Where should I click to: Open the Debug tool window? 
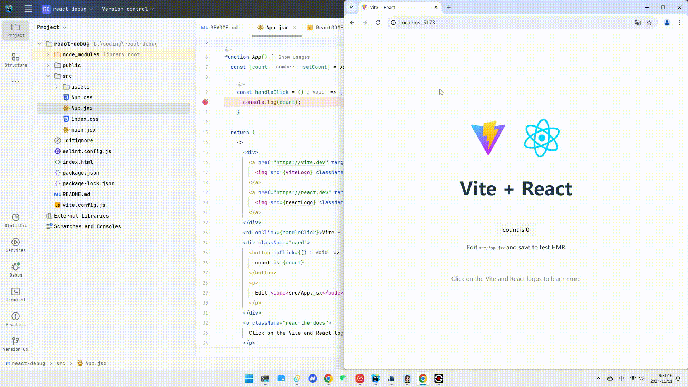[15, 269]
